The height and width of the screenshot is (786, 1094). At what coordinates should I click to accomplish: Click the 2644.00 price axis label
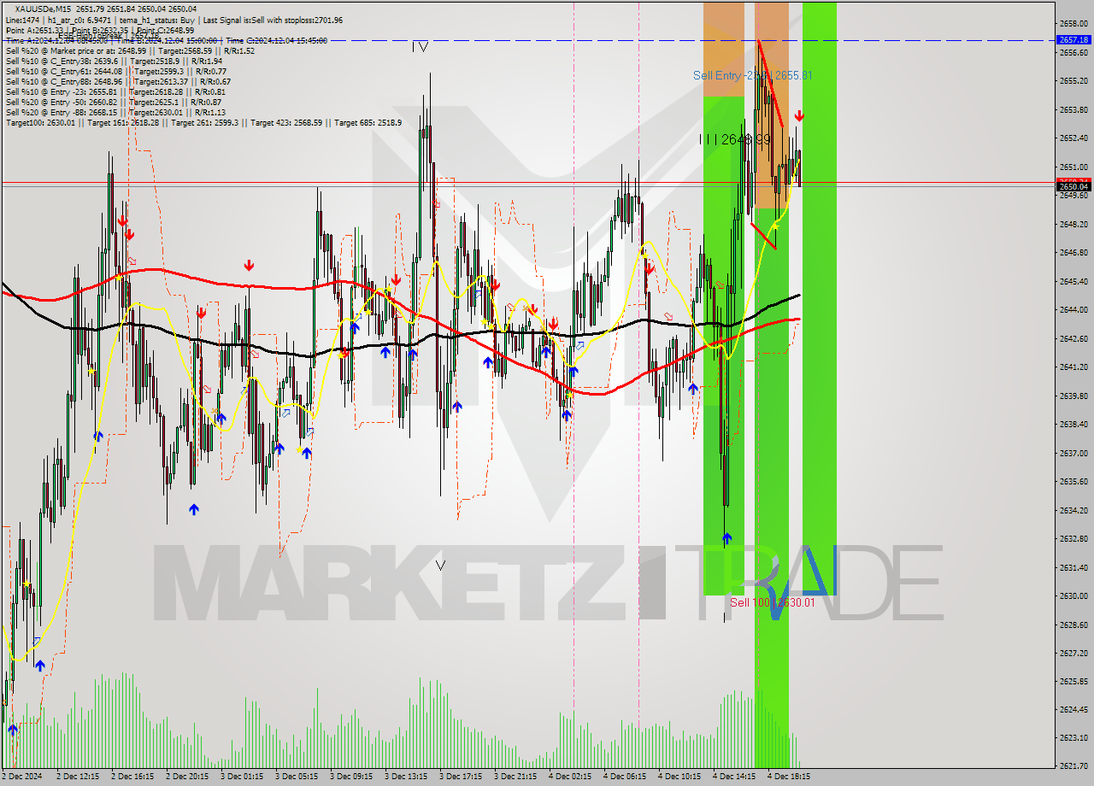1073,310
